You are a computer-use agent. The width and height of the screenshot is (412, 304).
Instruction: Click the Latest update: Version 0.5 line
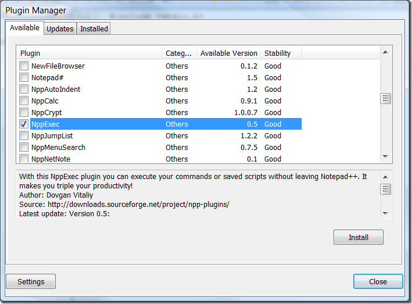(x=65, y=214)
